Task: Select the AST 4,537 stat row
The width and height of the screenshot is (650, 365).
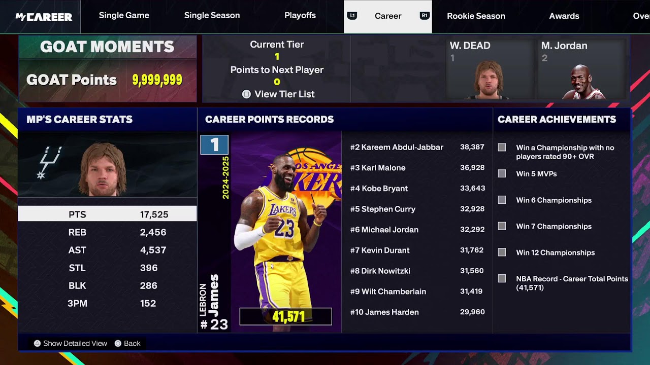Action: (x=107, y=250)
